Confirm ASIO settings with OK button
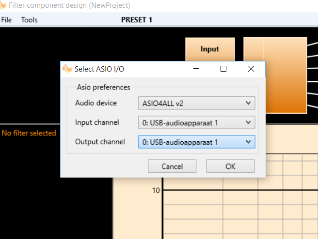This screenshot has height=239, width=318. (230, 166)
